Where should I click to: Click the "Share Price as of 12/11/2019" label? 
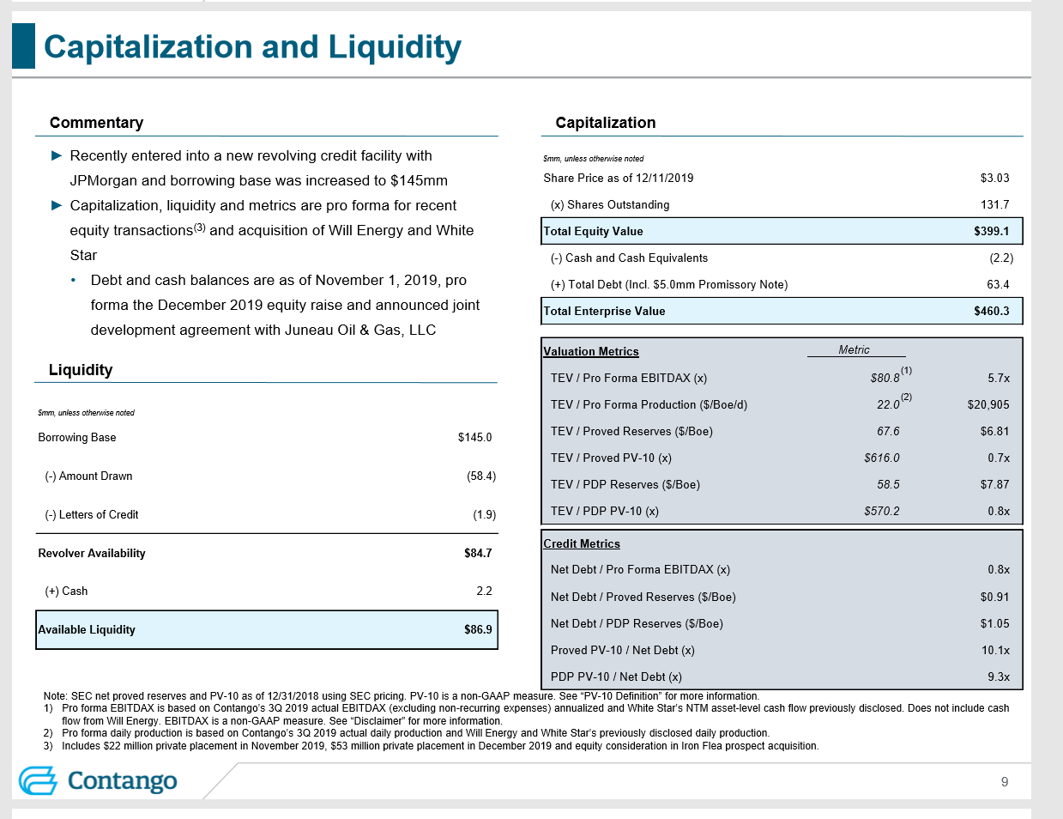coord(619,178)
